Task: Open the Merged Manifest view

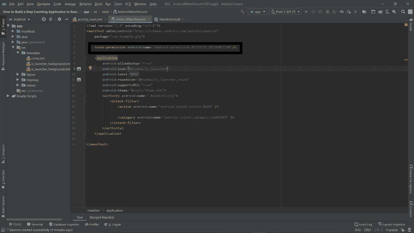Action: tap(102, 217)
